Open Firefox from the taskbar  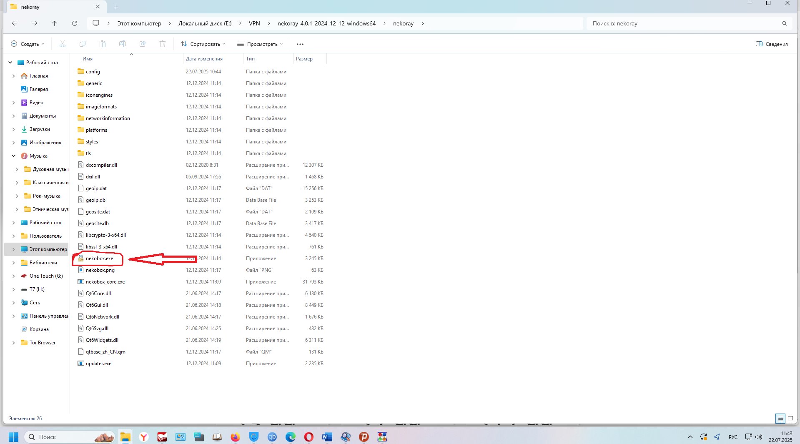[236, 437]
